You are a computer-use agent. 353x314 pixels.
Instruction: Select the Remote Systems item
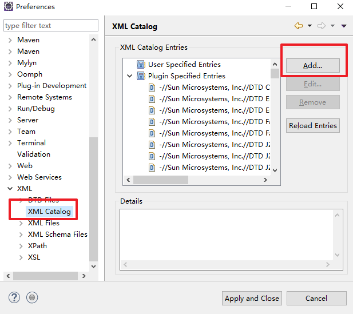(x=45, y=97)
